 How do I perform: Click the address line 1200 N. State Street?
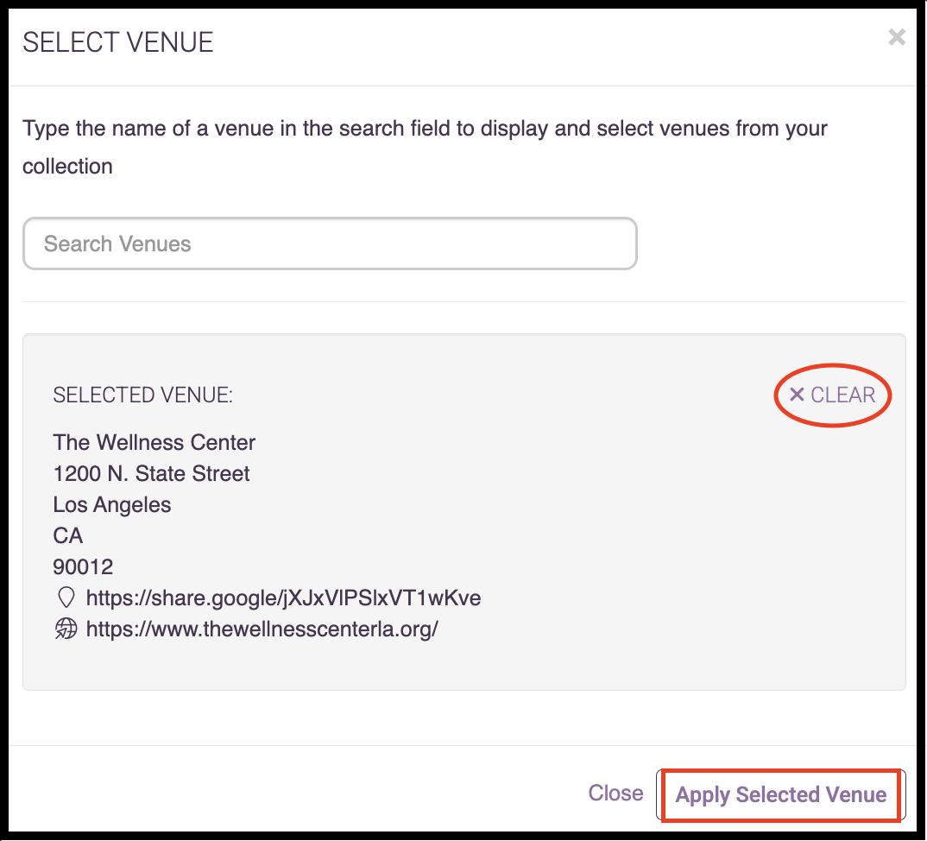[x=151, y=474]
